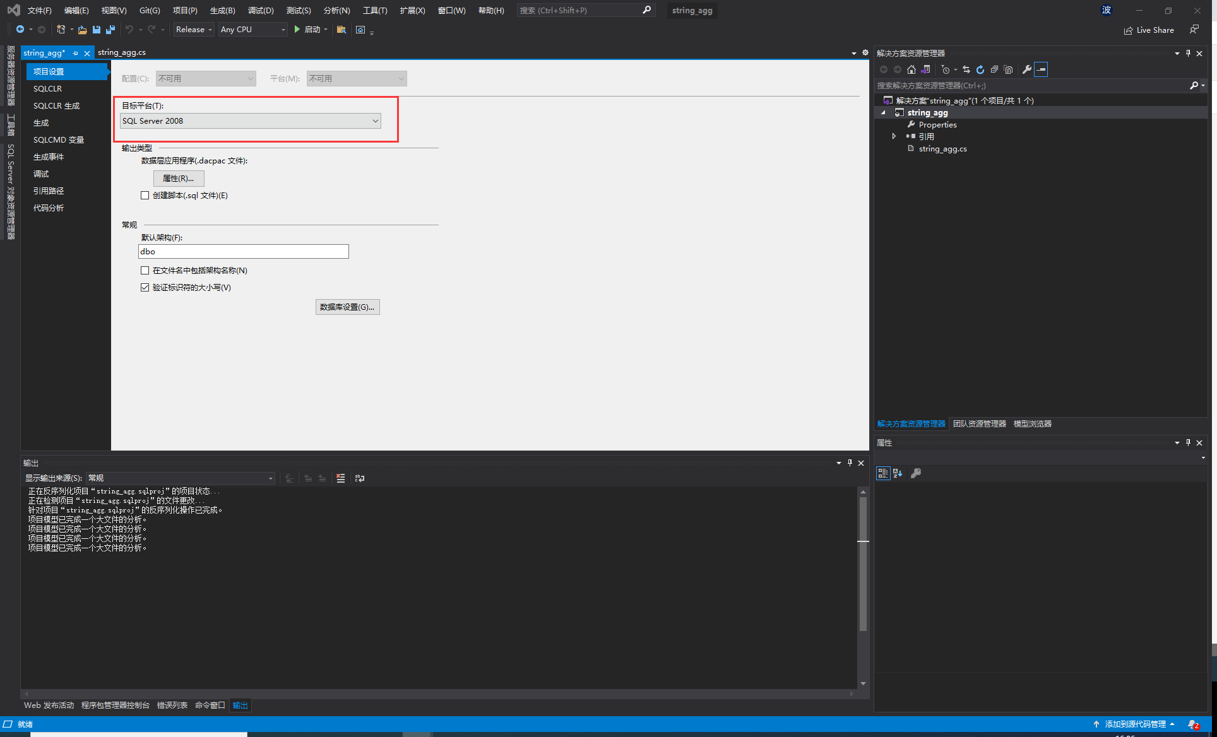Click the dbo default schema input field

[x=243, y=252]
